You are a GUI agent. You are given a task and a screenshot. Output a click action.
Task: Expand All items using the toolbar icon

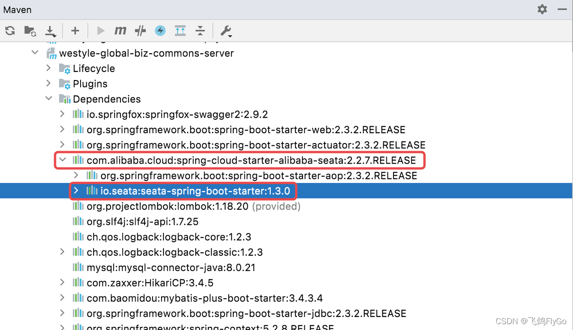[x=180, y=30]
